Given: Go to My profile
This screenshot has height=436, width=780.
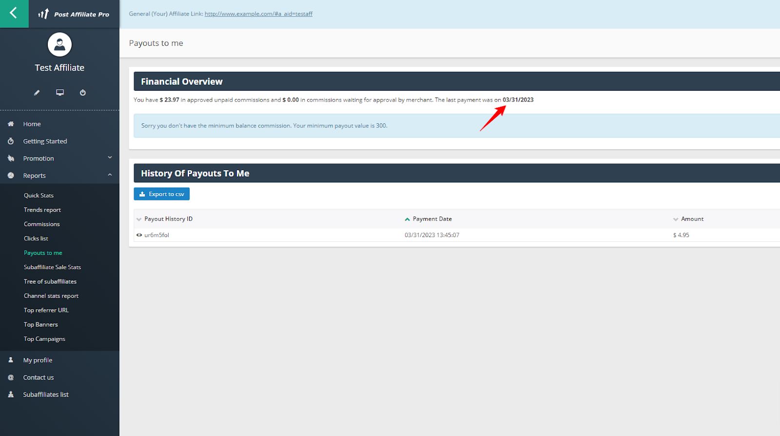Looking at the screenshot, I should pos(38,360).
